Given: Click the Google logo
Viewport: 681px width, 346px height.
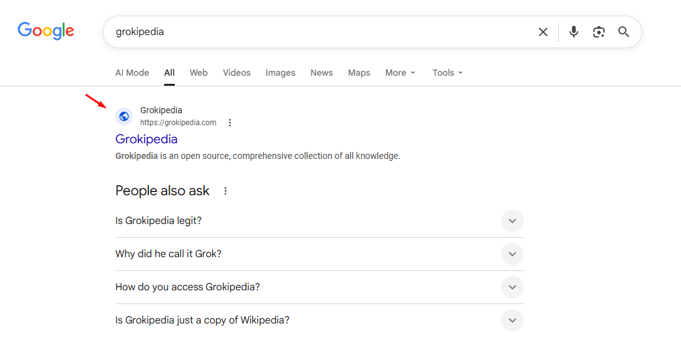Looking at the screenshot, I should tap(46, 31).
